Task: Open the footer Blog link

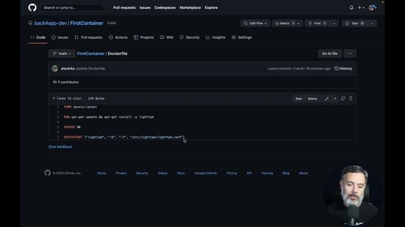Action: point(286,173)
